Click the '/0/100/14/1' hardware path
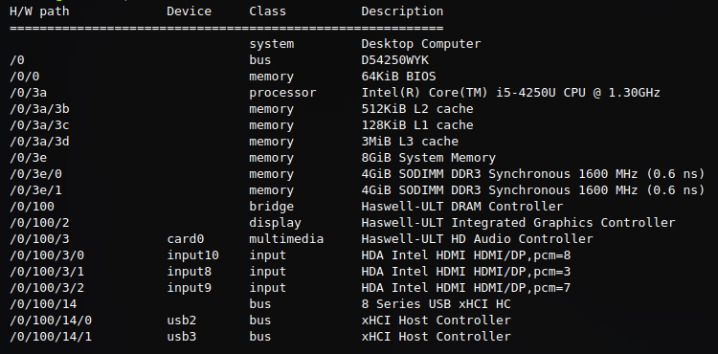Viewport: 718px width, 354px height. (x=51, y=337)
